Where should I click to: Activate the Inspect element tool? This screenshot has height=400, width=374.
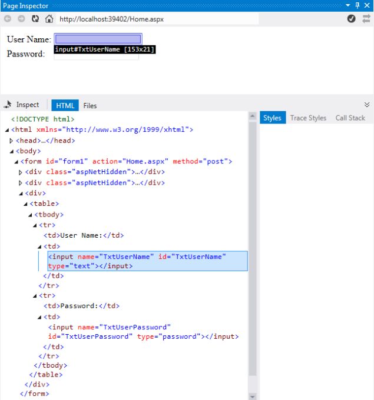tap(21, 105)
